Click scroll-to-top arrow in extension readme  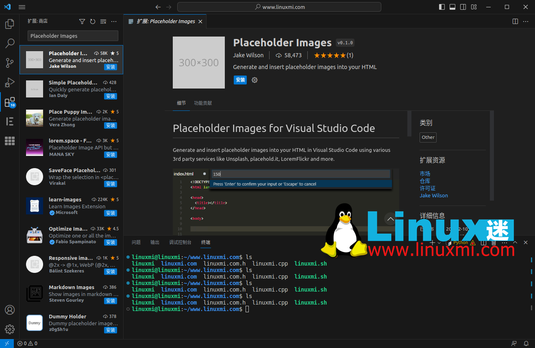(391, 219)
